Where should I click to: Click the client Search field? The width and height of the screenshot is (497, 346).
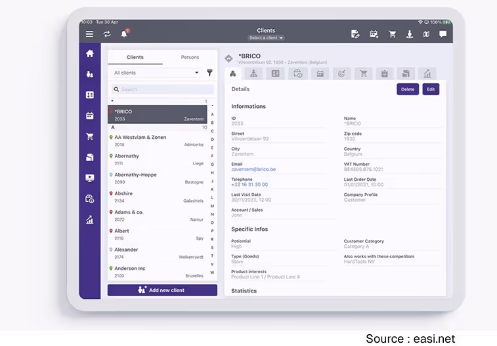pos(163,90)
